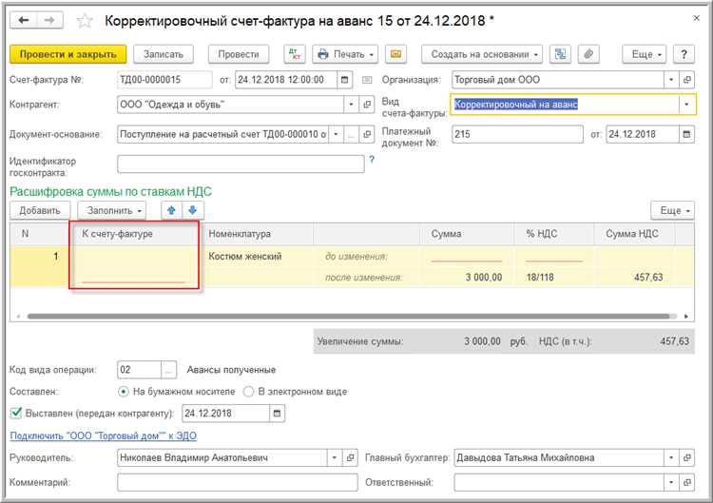Expand the 'Вид счета-фактуры' dropdown
713x503 pixels.
click(x=686, y=105)
